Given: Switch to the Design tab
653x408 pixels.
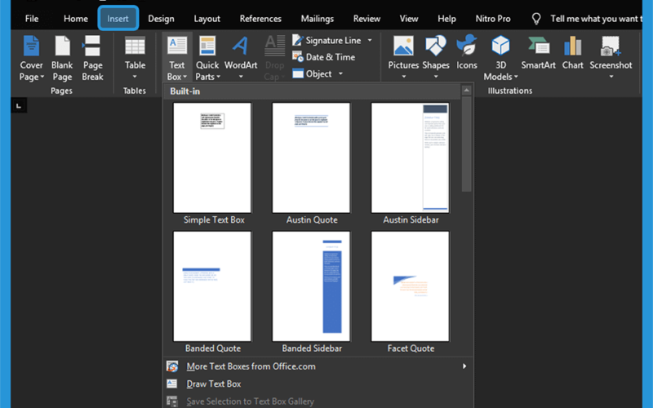Looking at the screenshot, I should (x=161, y=19).
